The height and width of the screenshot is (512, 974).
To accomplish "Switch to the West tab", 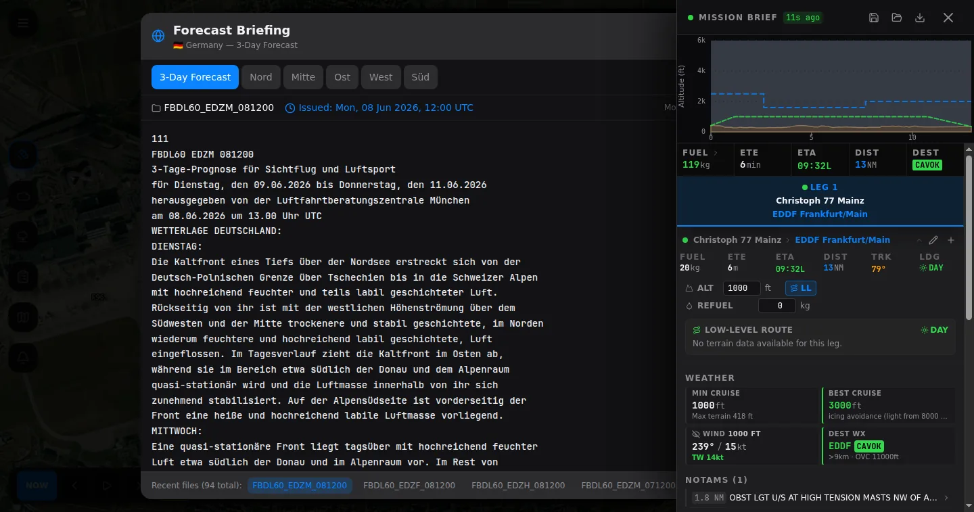I will [x=381, y=77].
